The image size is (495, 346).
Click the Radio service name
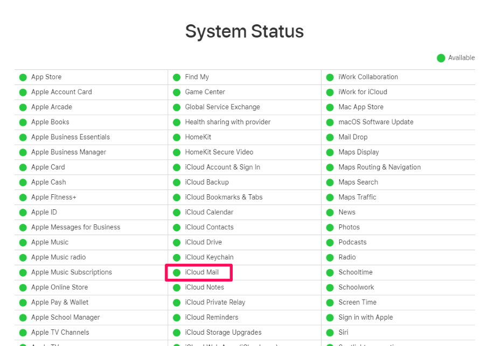click(x=347, y=257)
